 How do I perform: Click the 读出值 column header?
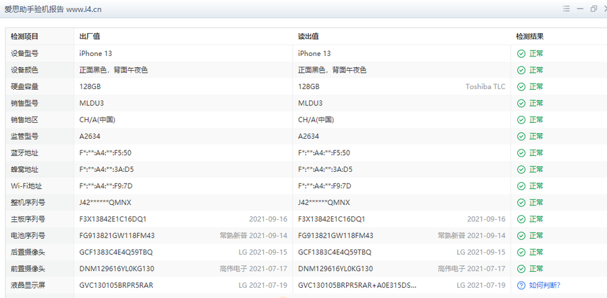[x=308, y=37]
